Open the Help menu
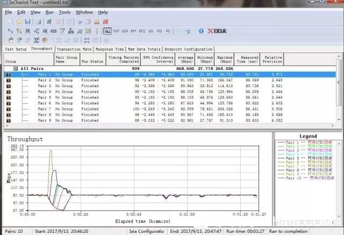344x235 pixels. click(103, 12)
